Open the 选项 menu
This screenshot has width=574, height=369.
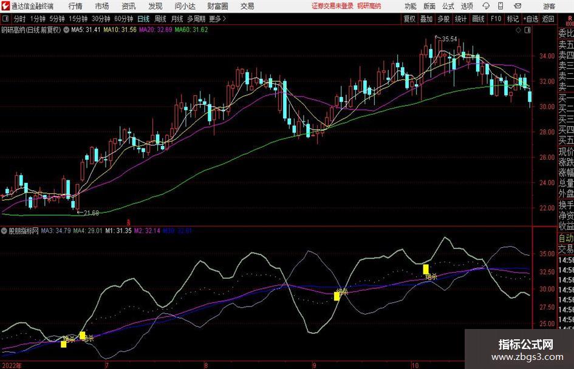click(x=466, y=6)
